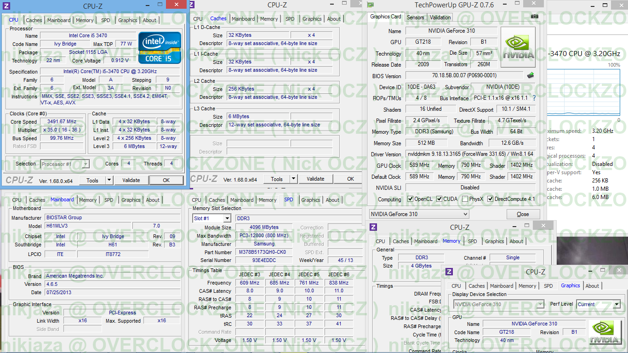Click the L3 Cache Size "6 MBytes" field in Caches window
Image resolution: width=628 pixels, height=353 pixels.
tap(258, 116)
